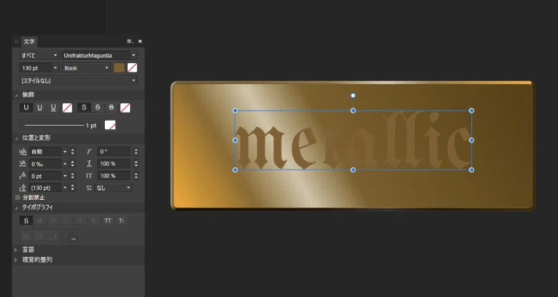Toggle double underline U button
558x297 pixels.
coord(53,108)
